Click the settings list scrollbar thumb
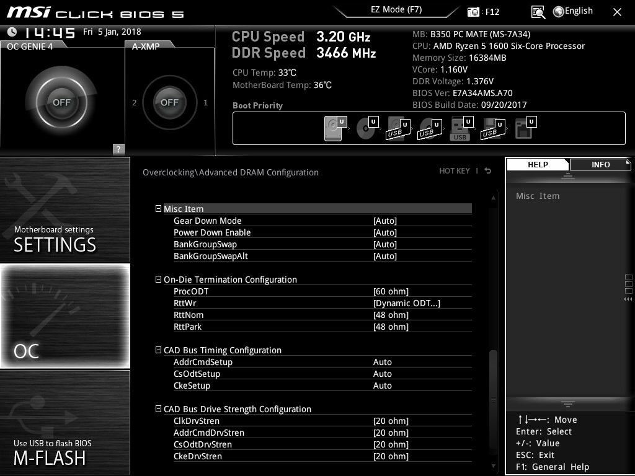 point(493,399)
